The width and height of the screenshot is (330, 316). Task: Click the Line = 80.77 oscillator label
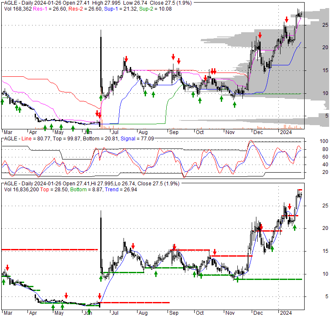[36, 139]
